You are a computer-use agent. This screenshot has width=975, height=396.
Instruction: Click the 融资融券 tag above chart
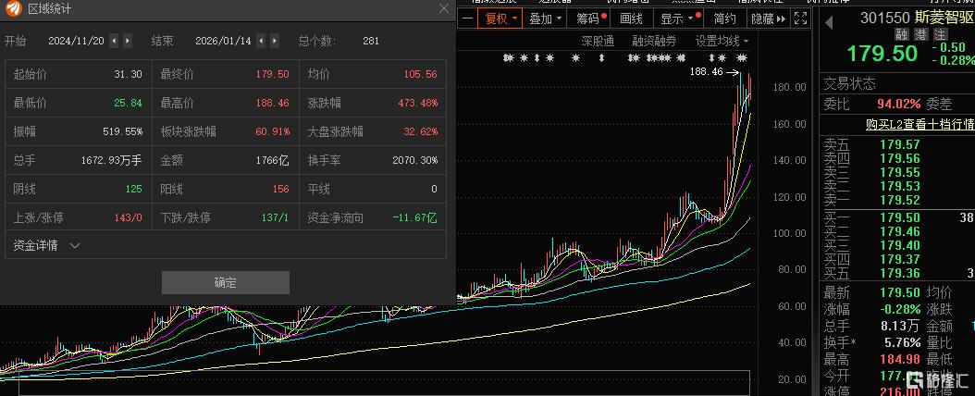pyautogui.click(x=654, y=42)
